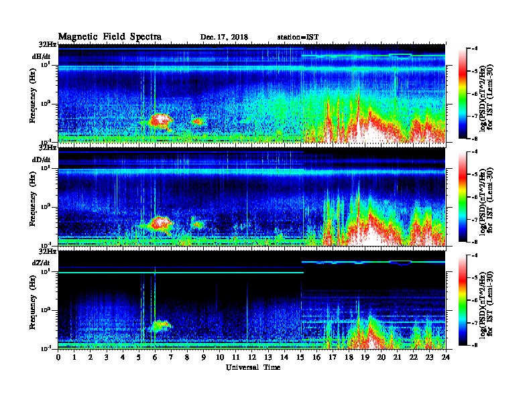This screenshot has width=531, height=410.
Task: Click the "Frequency (Hz)" label of dZ/dt panel
Action: [x=32, y=302]
